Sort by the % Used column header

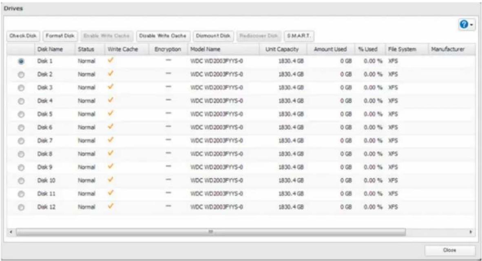(x=370, y=49)
